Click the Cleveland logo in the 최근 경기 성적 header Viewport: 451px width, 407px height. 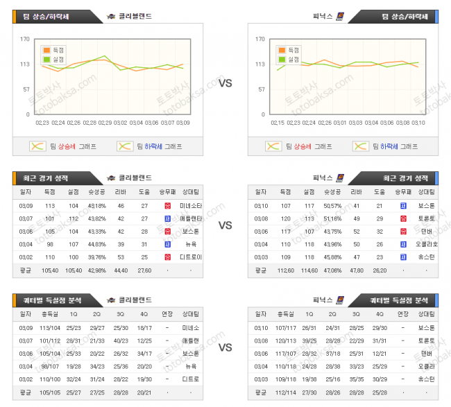coord(112,177)
